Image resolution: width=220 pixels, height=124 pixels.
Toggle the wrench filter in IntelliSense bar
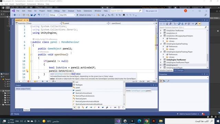pyautogui.click(x=107, y=107)
